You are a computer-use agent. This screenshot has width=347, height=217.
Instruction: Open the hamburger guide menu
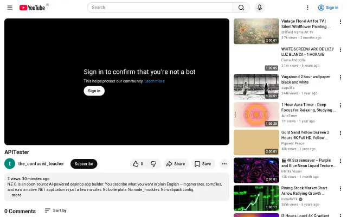10,8
